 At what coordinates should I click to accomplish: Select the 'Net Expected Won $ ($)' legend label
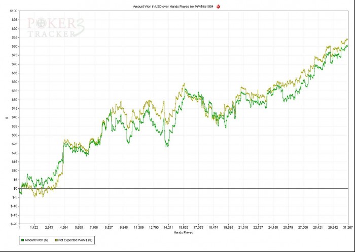76,240
